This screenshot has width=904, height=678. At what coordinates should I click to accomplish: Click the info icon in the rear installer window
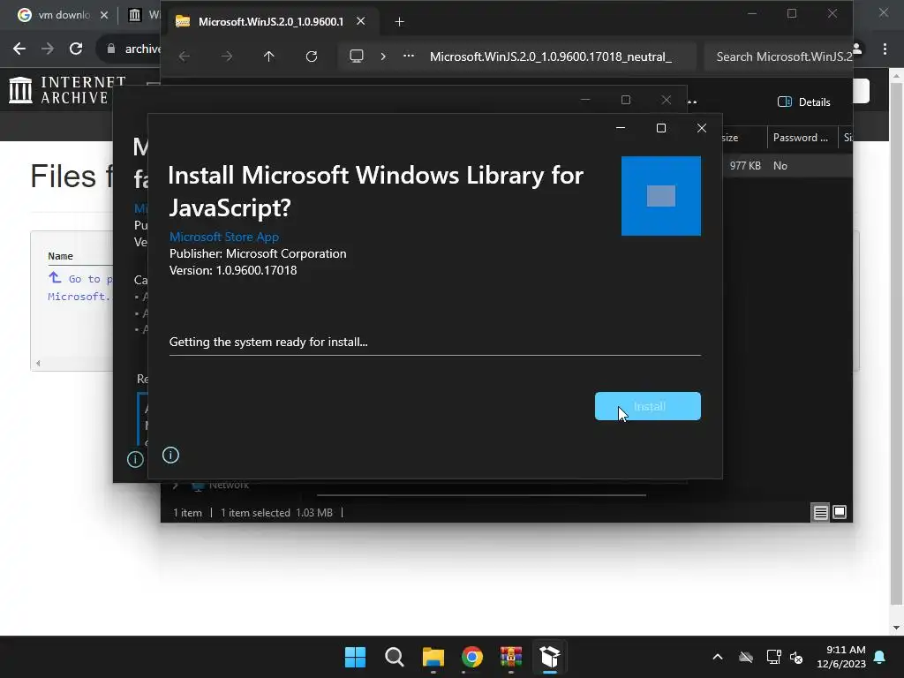[x=135, y=459]
